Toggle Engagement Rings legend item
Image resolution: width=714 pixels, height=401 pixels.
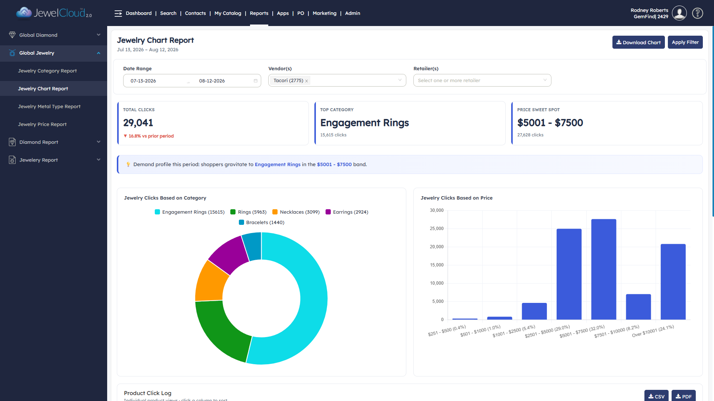point(189,212)
